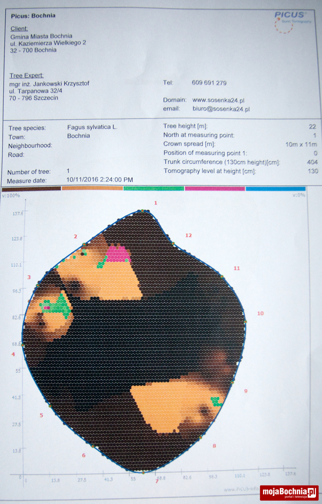Image resolution: width=322 pixels, height=504 pixels.
Task: Click the measure date value
Action: click(99, 179)
